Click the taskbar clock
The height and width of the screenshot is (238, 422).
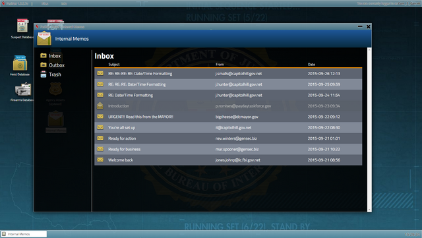click(412, 235)
